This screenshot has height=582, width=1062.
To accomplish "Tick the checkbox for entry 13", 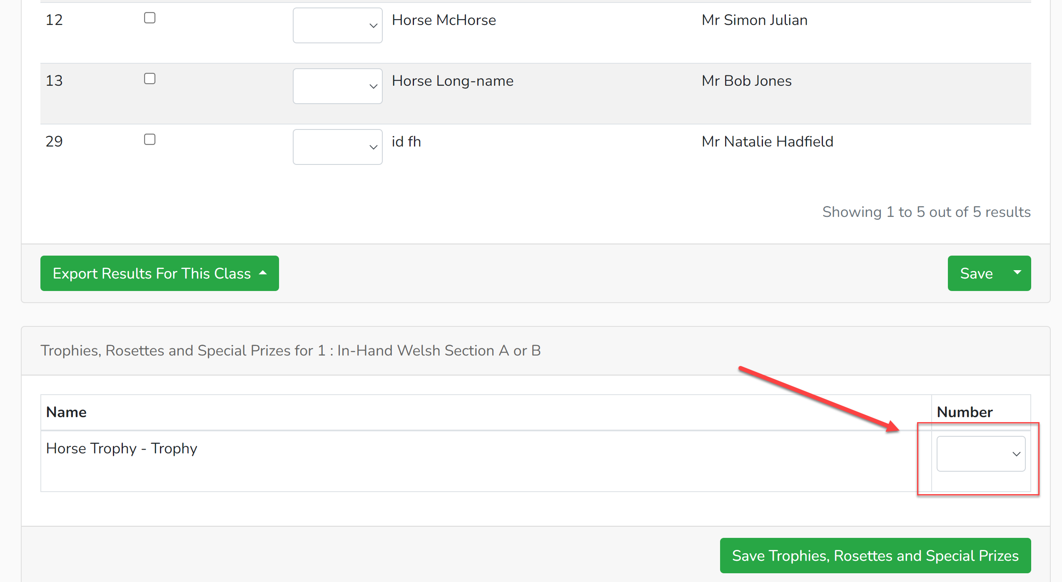I will (150, 79).
